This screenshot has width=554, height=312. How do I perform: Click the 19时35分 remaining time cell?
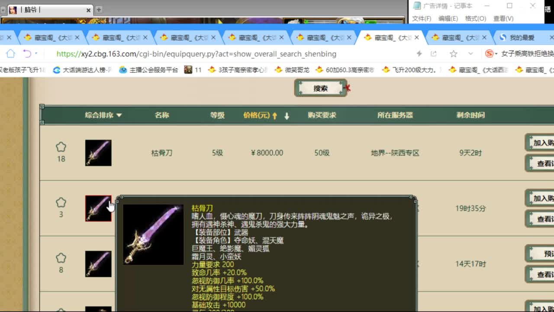coord(470,208)
